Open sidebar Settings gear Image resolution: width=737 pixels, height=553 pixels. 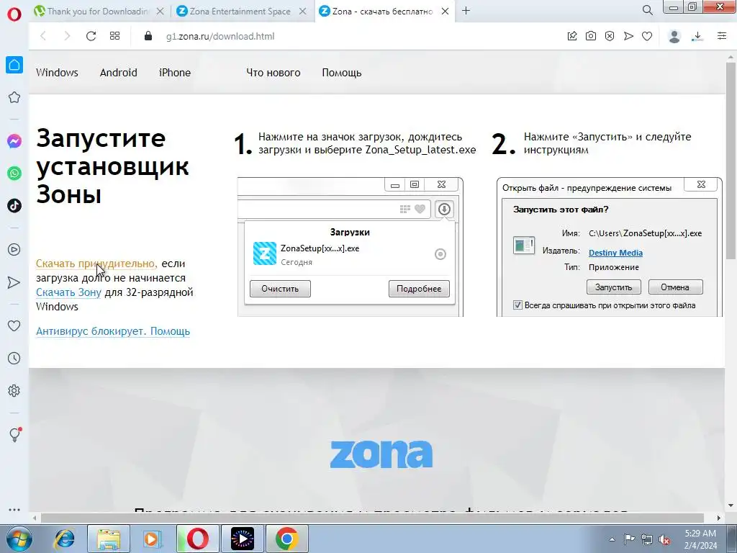pyautogui.click(x=14, y=391)
